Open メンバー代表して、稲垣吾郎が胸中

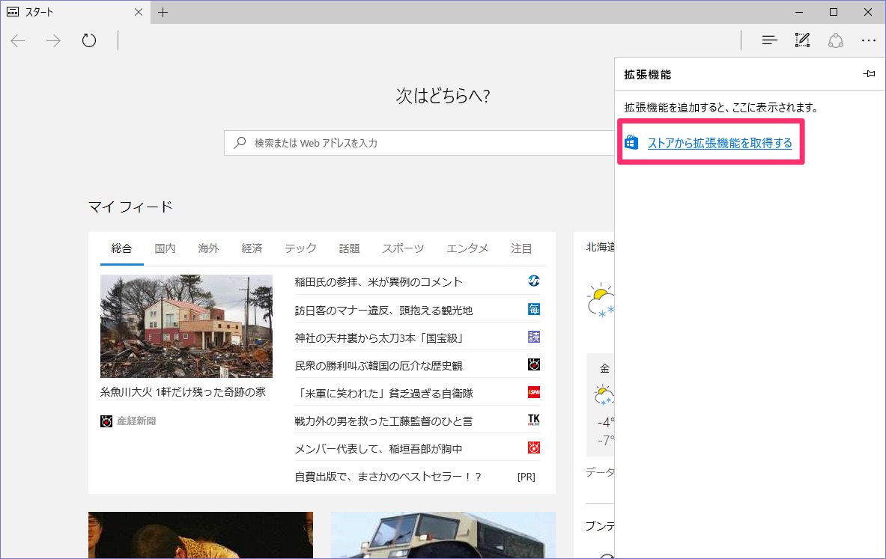click(378, 448)
